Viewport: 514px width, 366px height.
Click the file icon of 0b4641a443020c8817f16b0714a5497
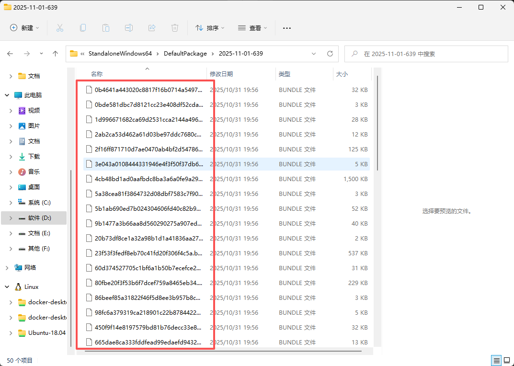pos(89,90)
